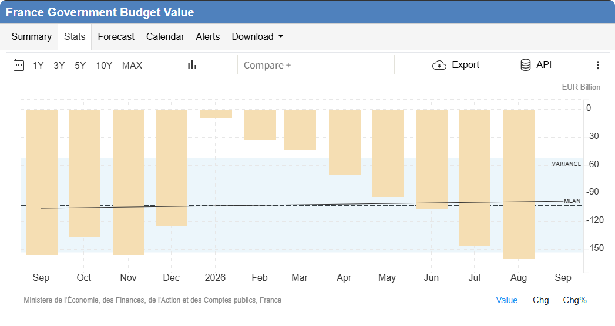This screenshot has width=615, height=326.
Task: Go to the Calendar tab
Action: coord(165,37)
